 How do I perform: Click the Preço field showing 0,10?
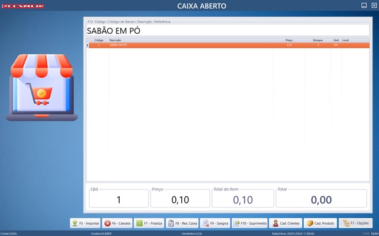pyautogui.click(x=180, y=199)
